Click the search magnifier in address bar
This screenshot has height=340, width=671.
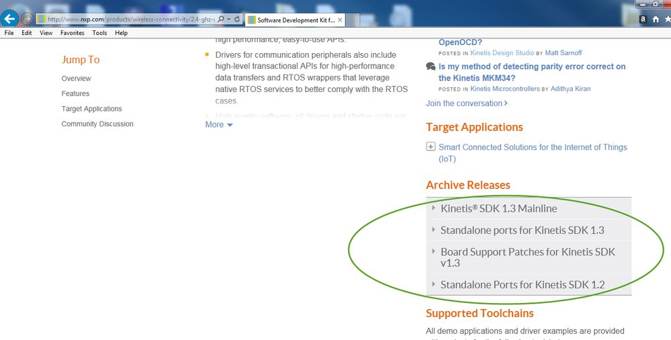coord(221,19)
